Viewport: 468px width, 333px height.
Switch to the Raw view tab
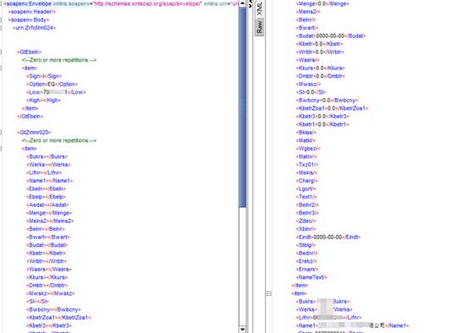click(x=259, y=27)
